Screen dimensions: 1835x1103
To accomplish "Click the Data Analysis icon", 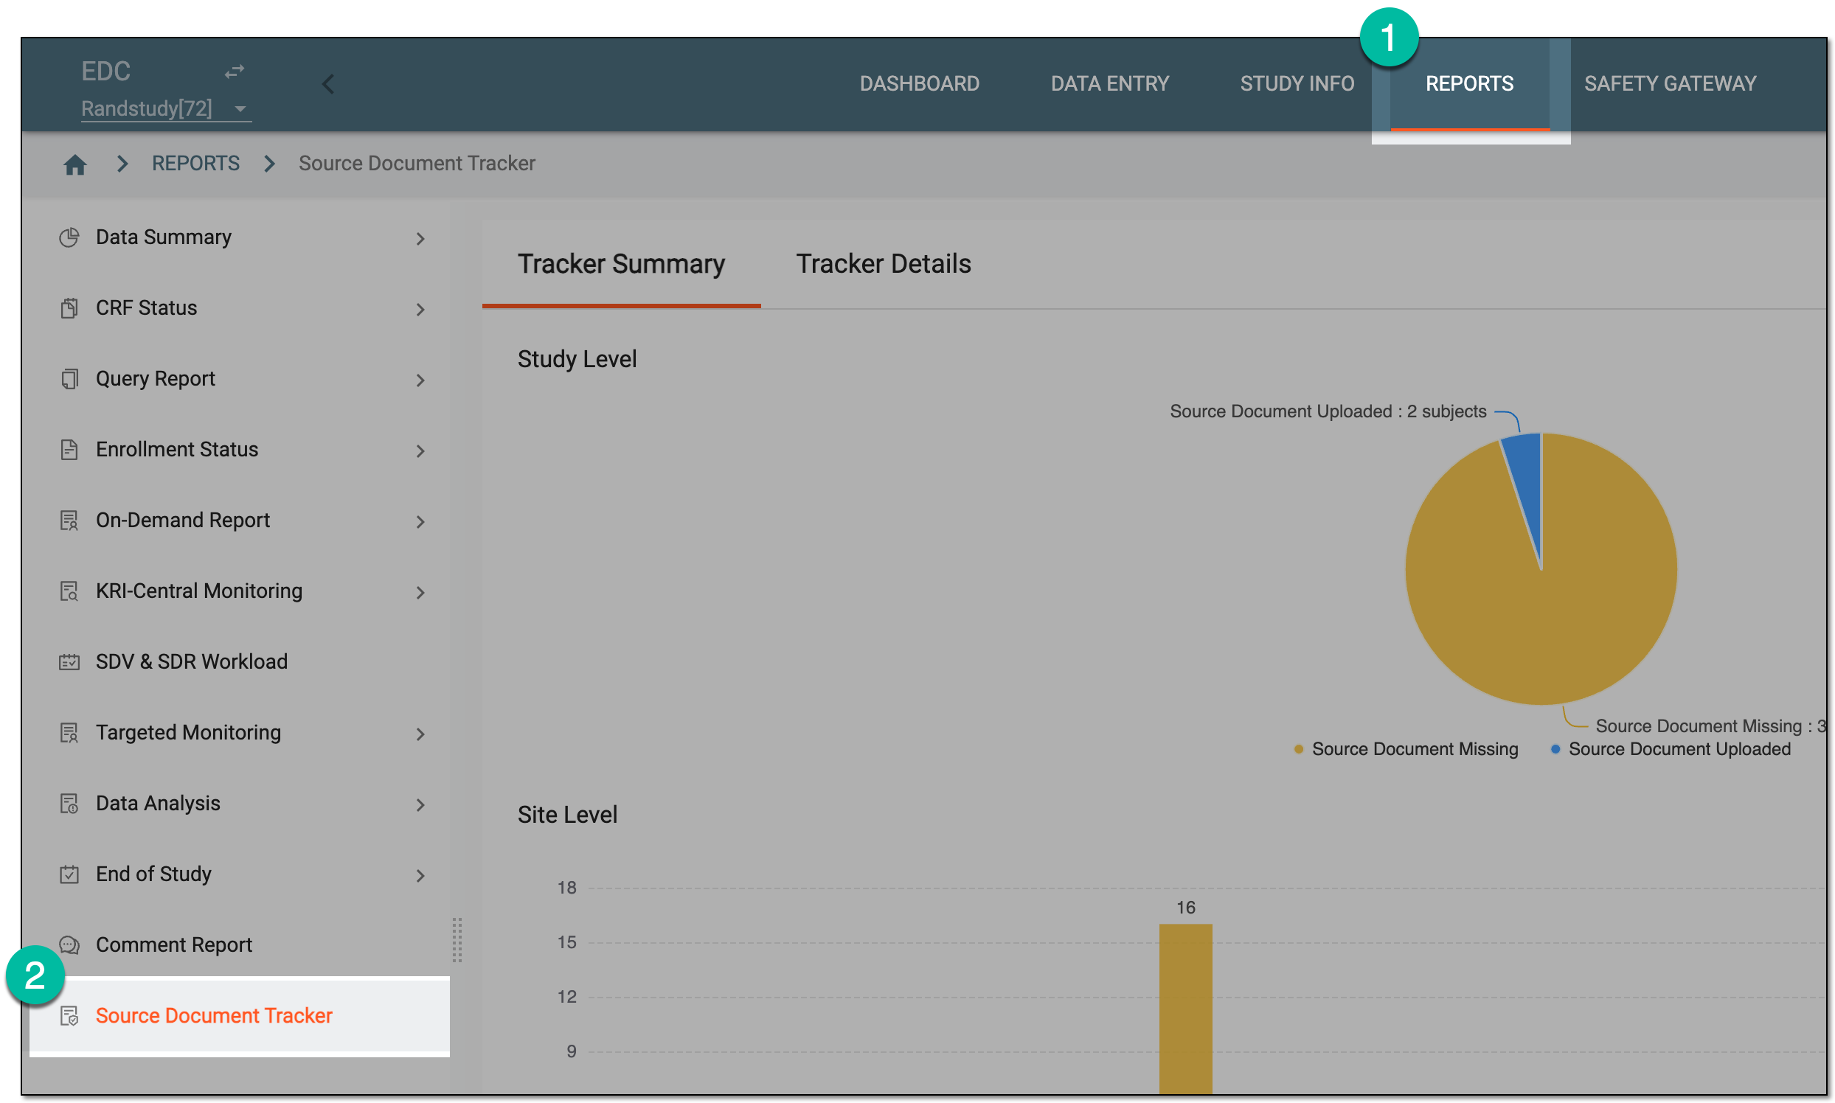I will (69, 803).
